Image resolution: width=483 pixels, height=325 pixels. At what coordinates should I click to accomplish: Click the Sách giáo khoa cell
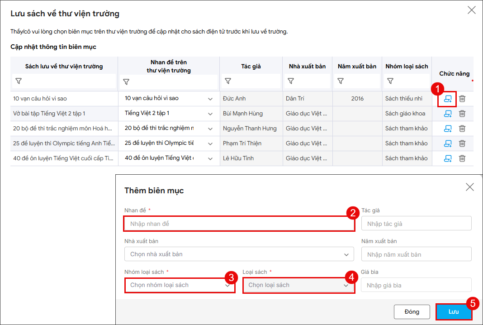coord(407,114)
